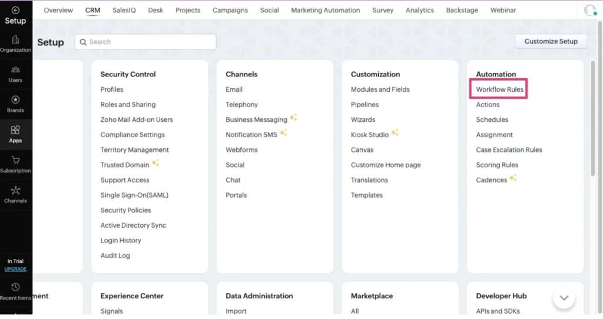Open Pipelines under Customization
Image resolution: width=603 pixels, height=319 pixels.
[365, 105]
